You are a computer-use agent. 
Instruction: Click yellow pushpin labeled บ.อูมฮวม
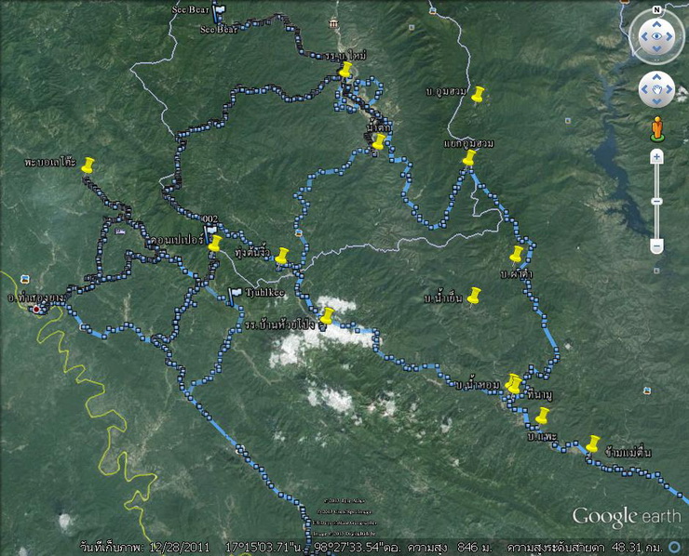pos(478,95)
